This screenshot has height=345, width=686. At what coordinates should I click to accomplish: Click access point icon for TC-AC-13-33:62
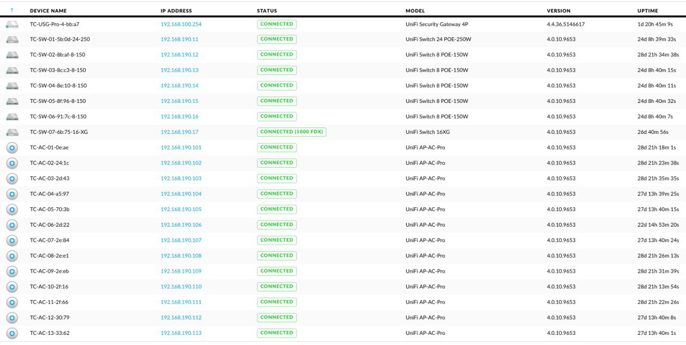tap(12, 333)
